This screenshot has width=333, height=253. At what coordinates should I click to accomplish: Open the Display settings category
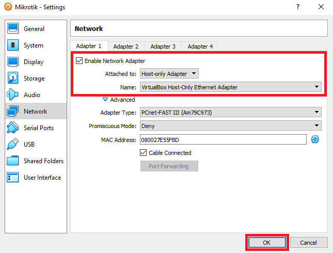tap(36, 61)
